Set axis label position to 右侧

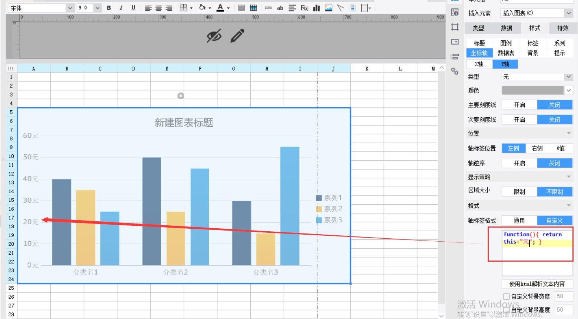click(537, 148)
